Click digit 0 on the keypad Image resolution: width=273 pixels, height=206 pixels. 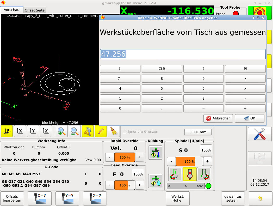point(120,108)
